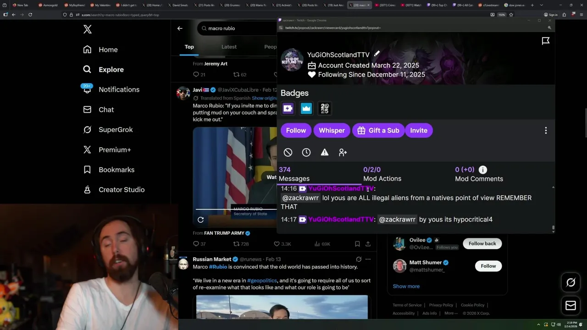Switch to the Latest search tab
Image resolution: width=587 pixels, height=330 pixels.
point(229,47)
